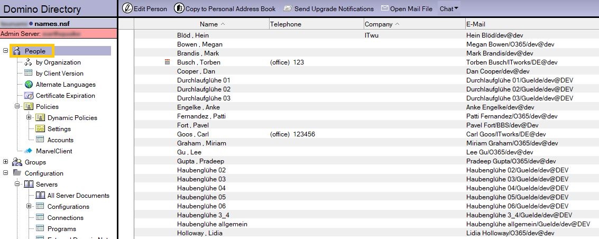
Task: Click the Dynamic Policies icon
Action: (x=40, y=117)
